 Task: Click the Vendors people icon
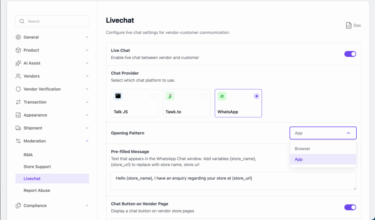[x=18, y=76]
